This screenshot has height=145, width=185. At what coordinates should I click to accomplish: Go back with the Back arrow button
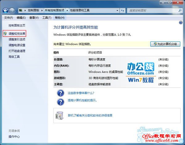pyautogui.click(x=6, y=11)
